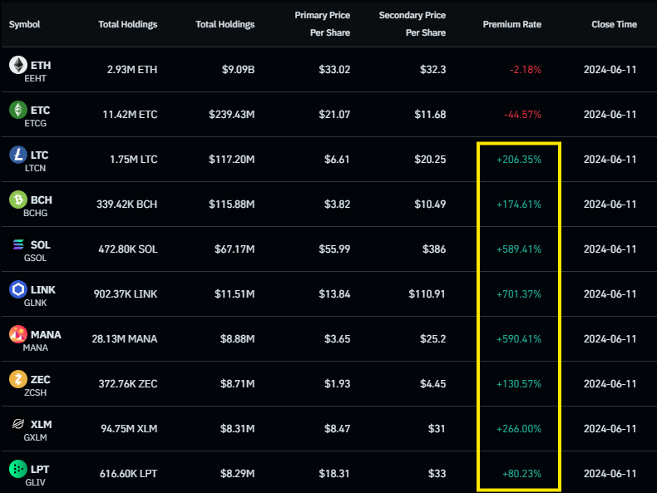Click the 94.75M XLM holdings cell
657x493 pixels.
[129, 428]
